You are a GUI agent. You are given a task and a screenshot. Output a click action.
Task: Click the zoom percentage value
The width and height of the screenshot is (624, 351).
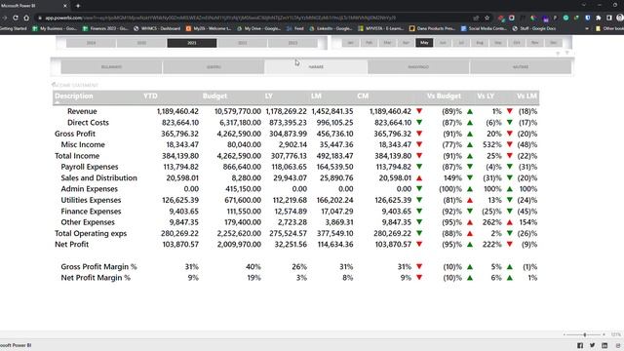tap(616, 334)
